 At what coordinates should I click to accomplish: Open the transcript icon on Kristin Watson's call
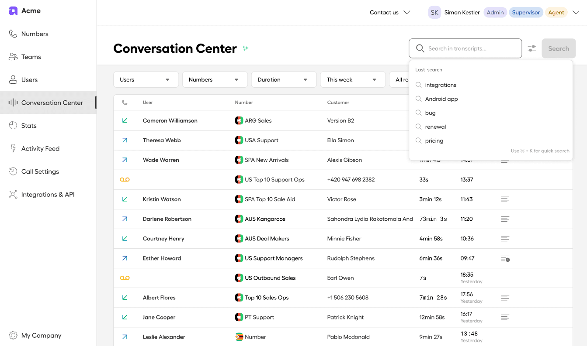pos(505,199)
